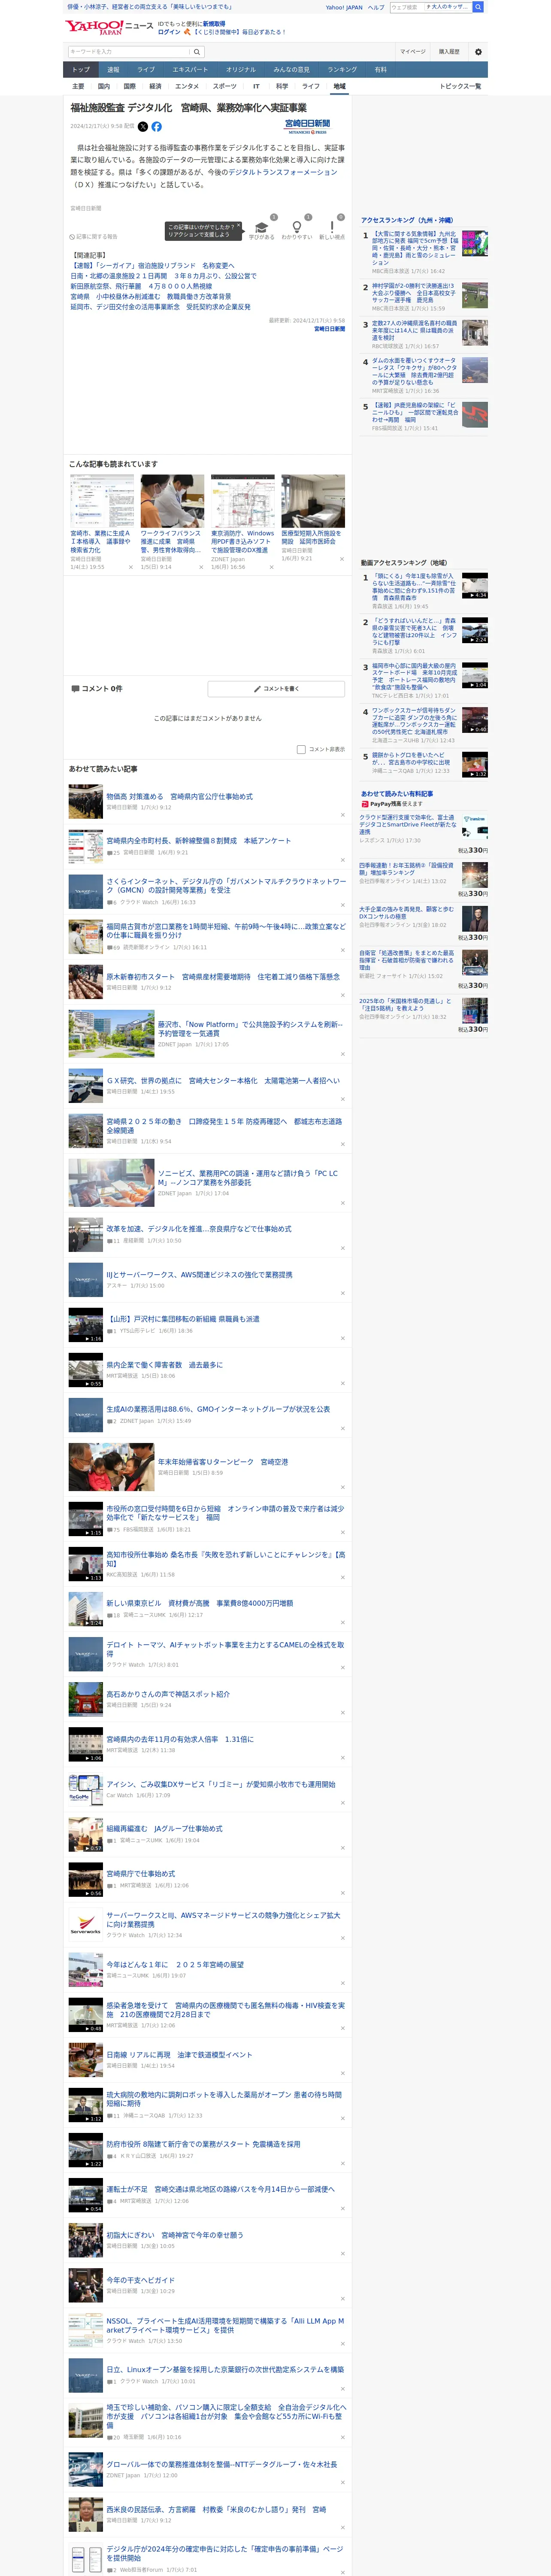Viewport: 551px width, 2576px height.
Task: Click the search magnifier button beside keyword field
Action: (x=197, y=52)
